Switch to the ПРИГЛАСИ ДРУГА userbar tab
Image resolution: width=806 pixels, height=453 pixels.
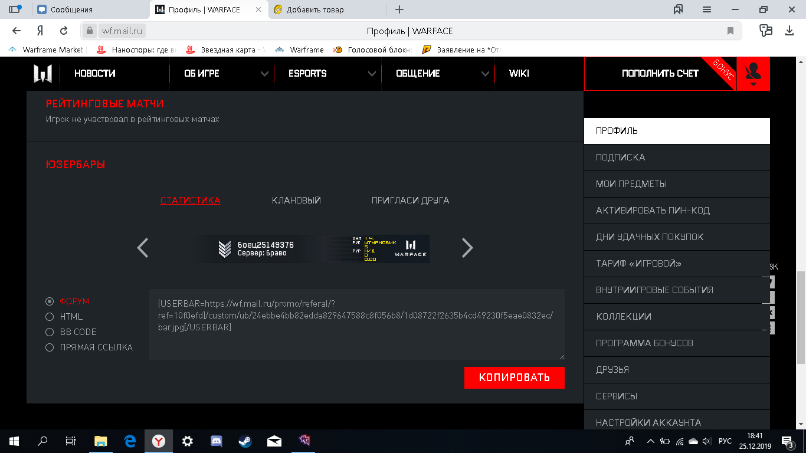coord(410,201)
